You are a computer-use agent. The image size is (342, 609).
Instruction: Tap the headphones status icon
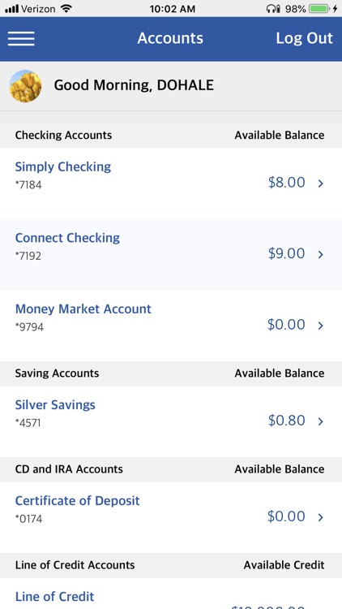click(x=273, y=9)
